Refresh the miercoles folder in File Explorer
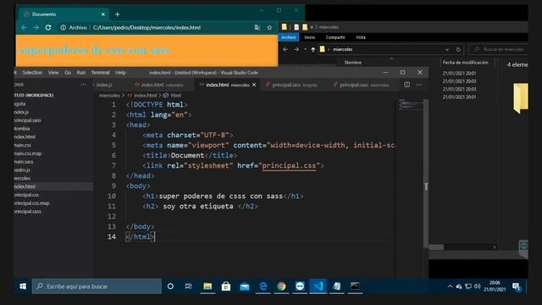This screenshot has width=542, height=305. [458, 49]
